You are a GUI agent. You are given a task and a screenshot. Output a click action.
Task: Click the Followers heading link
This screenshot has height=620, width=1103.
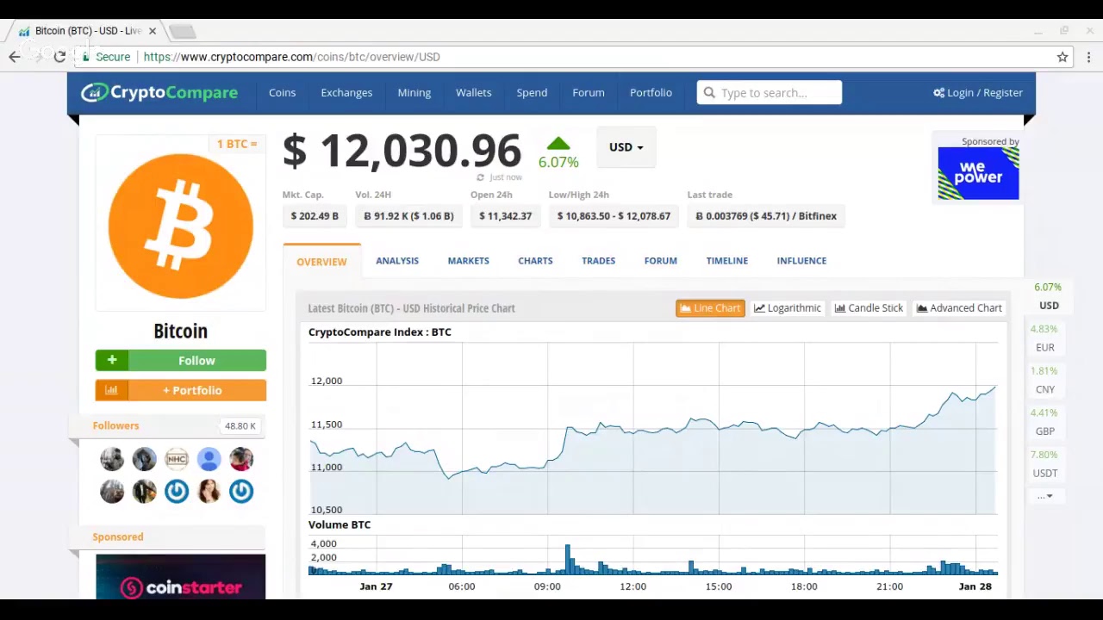(x=115, y=425)
